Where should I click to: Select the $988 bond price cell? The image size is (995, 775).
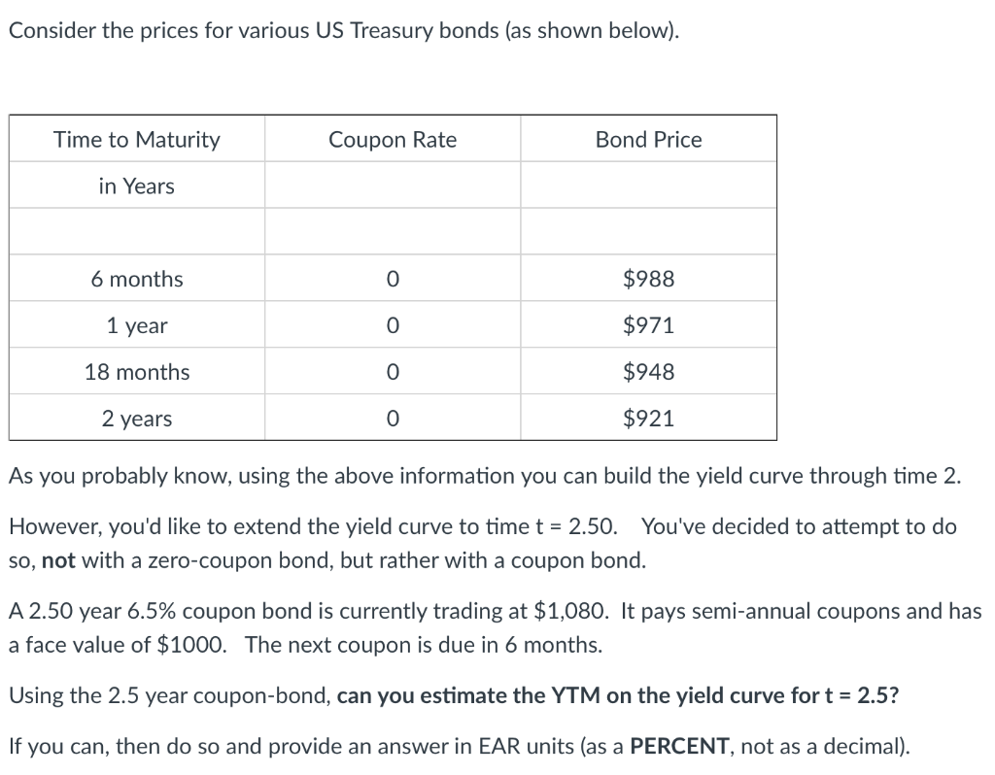click(648, 279)
